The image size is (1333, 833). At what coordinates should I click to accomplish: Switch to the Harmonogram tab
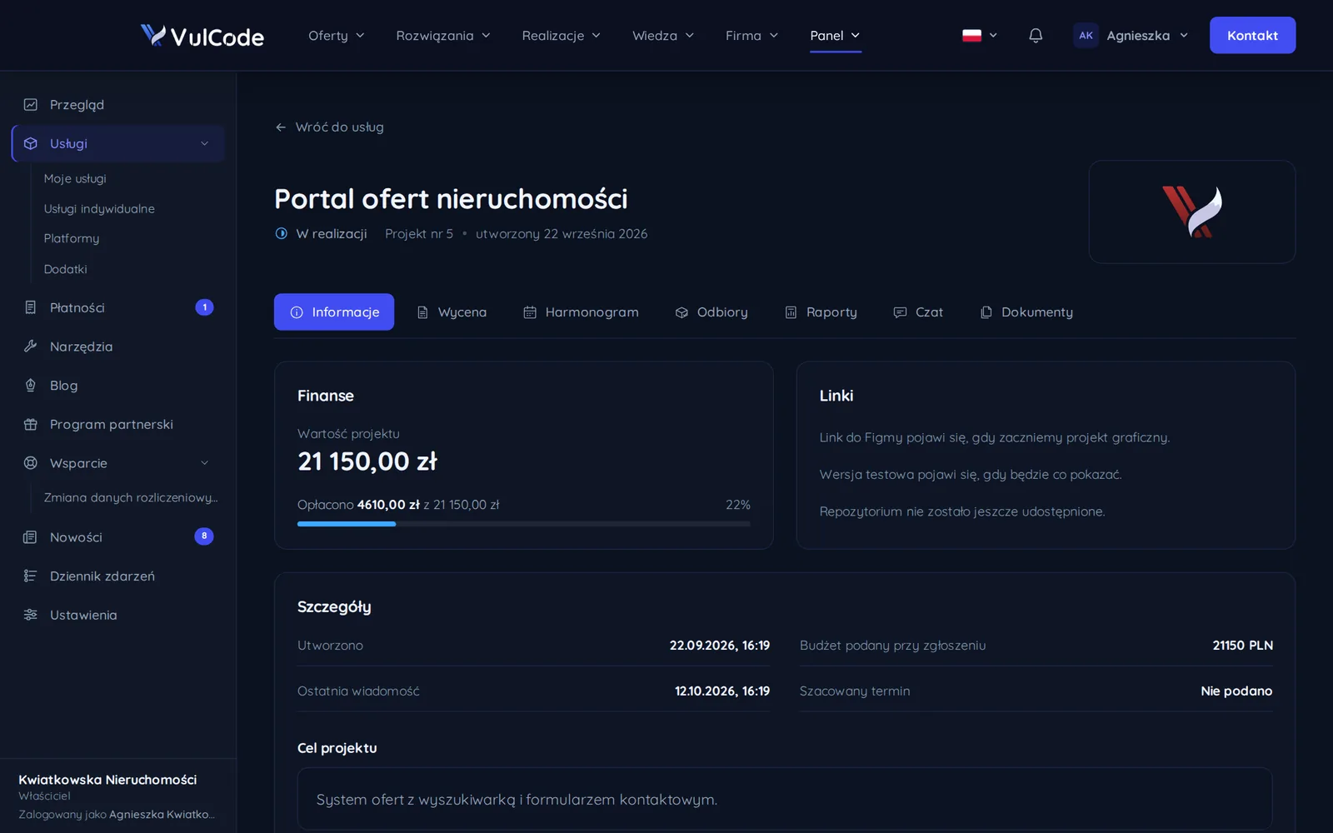point(582,312)
